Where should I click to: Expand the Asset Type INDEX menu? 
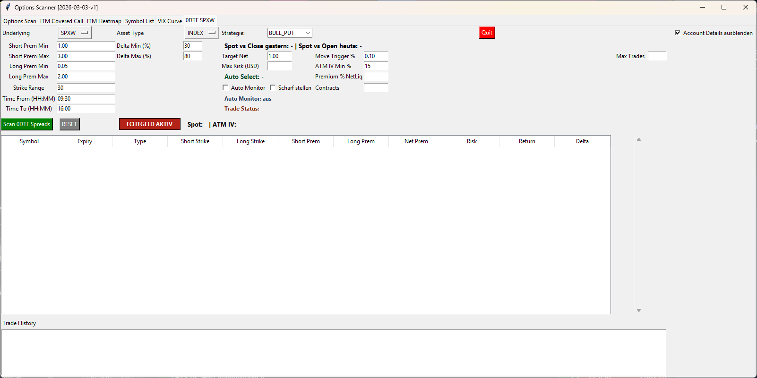click(x=201, y=33)
